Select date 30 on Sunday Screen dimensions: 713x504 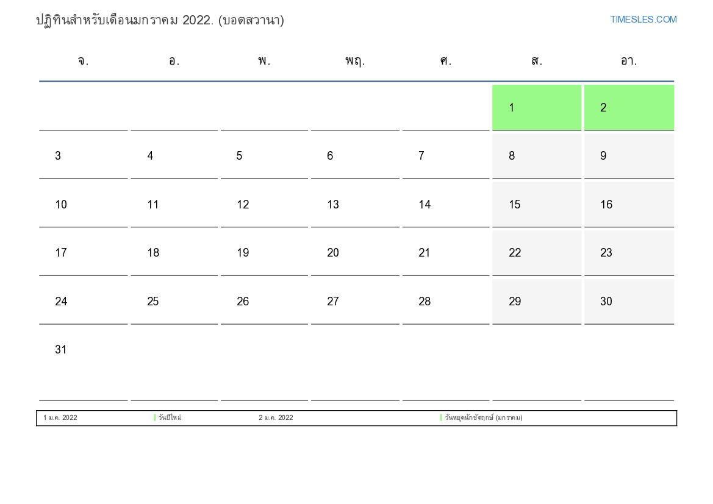pyautogui.click(x=628, y=302)
